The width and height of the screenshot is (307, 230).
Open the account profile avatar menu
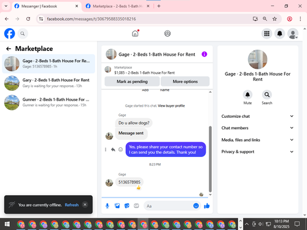pos(293,34)
